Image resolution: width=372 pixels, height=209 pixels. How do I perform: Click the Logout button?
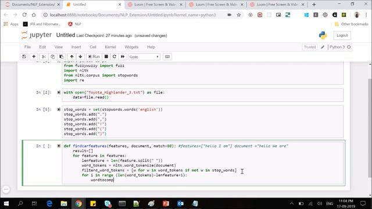[342, 35]
